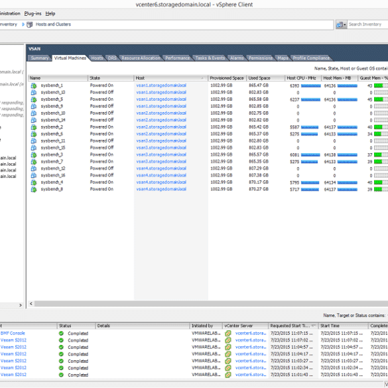Open vsan3 host link for sysbench_11

[x=161, y=141]
